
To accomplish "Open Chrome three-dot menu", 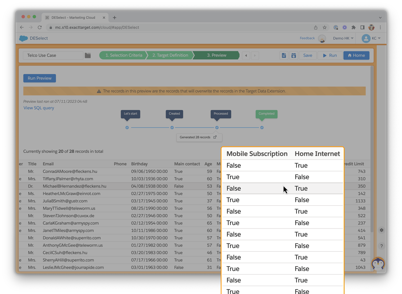I will click(x=380, y=27).
